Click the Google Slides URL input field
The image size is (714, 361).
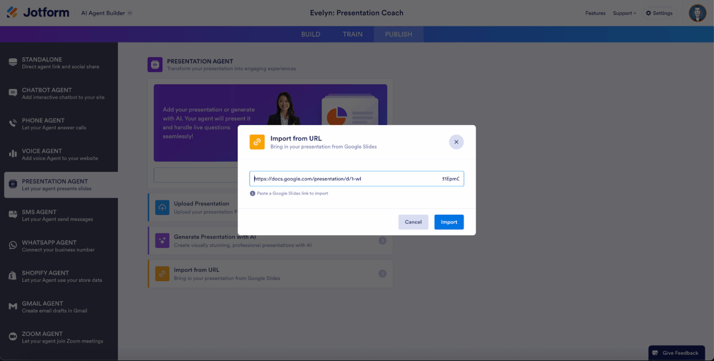point(356,178)
